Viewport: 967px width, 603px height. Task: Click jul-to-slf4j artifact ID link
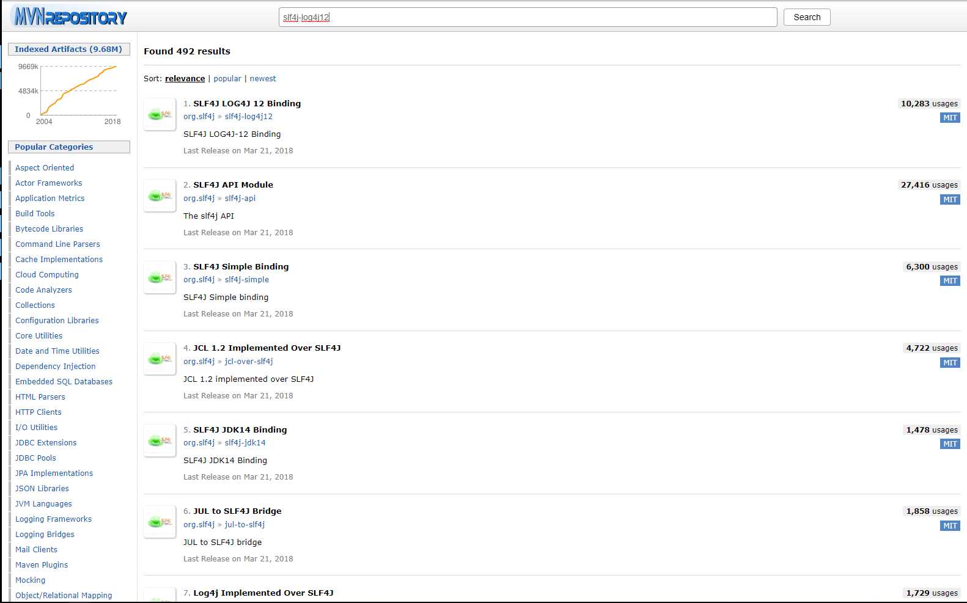pyautogui.click(x=245, y=525)
